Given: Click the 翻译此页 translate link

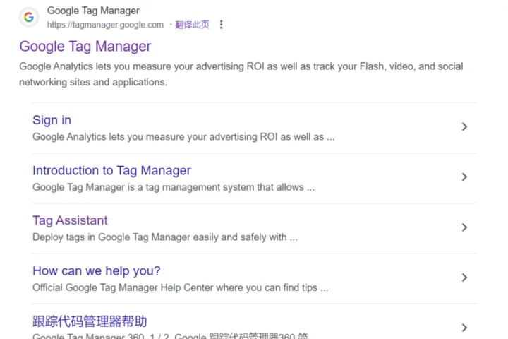Looking at the screenshot, I should [192, 25].
